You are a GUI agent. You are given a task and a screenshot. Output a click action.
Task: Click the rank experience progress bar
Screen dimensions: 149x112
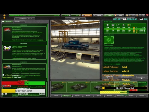34,16
